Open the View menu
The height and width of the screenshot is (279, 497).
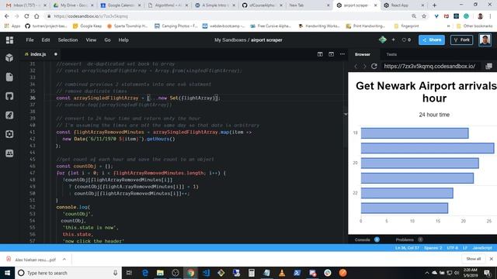[91, 40]
